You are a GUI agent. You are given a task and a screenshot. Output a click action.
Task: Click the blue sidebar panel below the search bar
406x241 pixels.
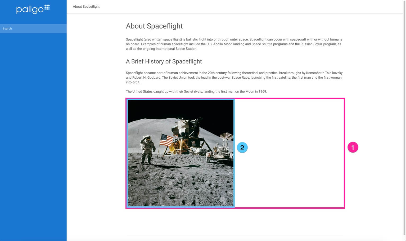(33, 132)
